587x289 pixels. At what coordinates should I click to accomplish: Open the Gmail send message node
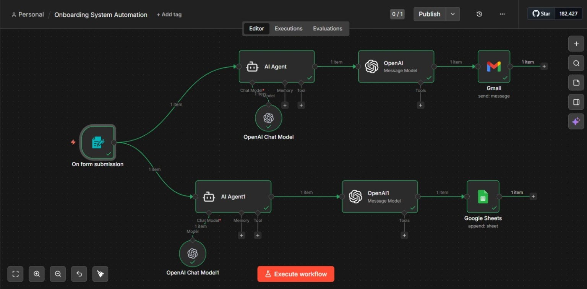coord(494,67)
